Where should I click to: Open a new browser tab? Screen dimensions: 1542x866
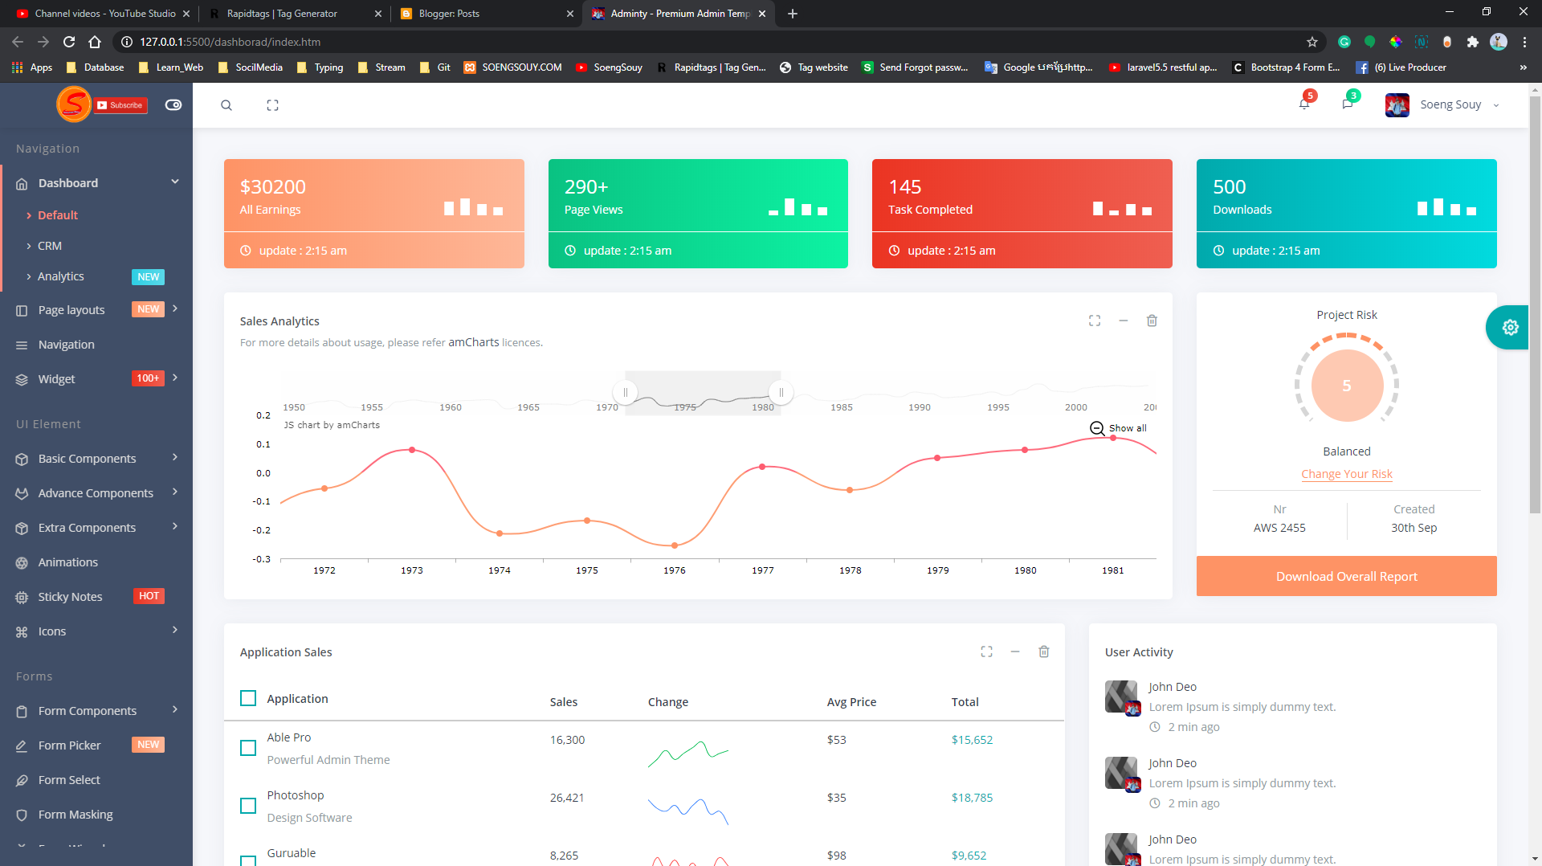click(x=793, y=14)
